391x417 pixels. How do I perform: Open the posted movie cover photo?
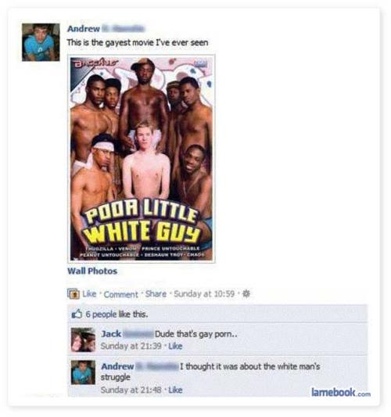tap(142, 159)
